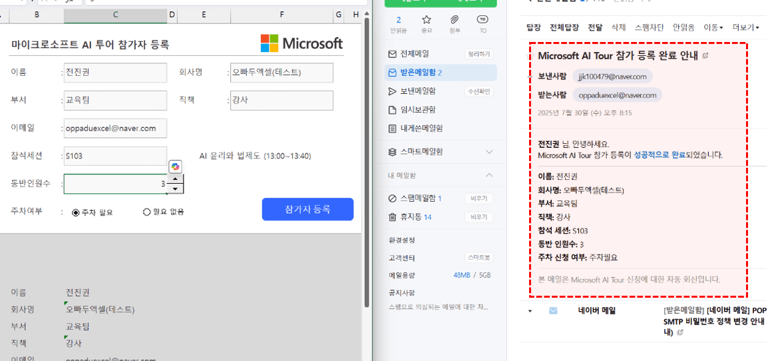Click the Copilot icon near the spinner
The width and height of the screenshot is (770, 361).
pyautogui.click(x=176, y=167)
